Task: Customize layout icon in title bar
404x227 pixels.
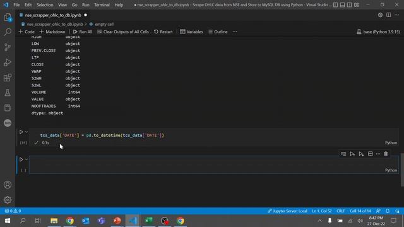Action: coord(357,5)
